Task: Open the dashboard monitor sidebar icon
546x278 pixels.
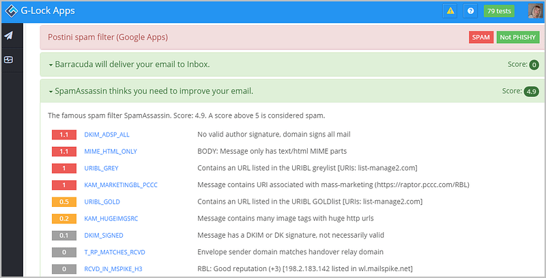Action: pos(9,59)
